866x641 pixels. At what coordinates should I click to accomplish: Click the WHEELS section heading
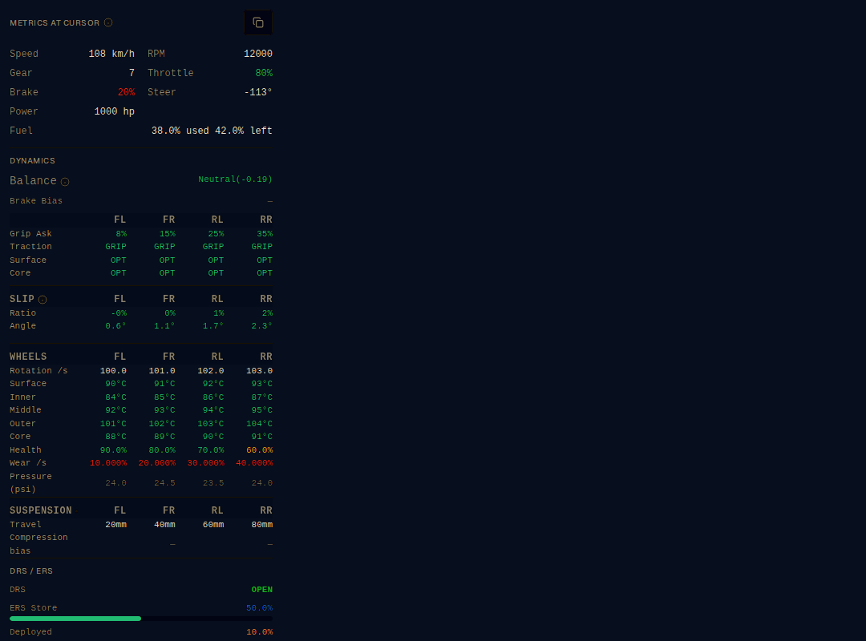28,357
